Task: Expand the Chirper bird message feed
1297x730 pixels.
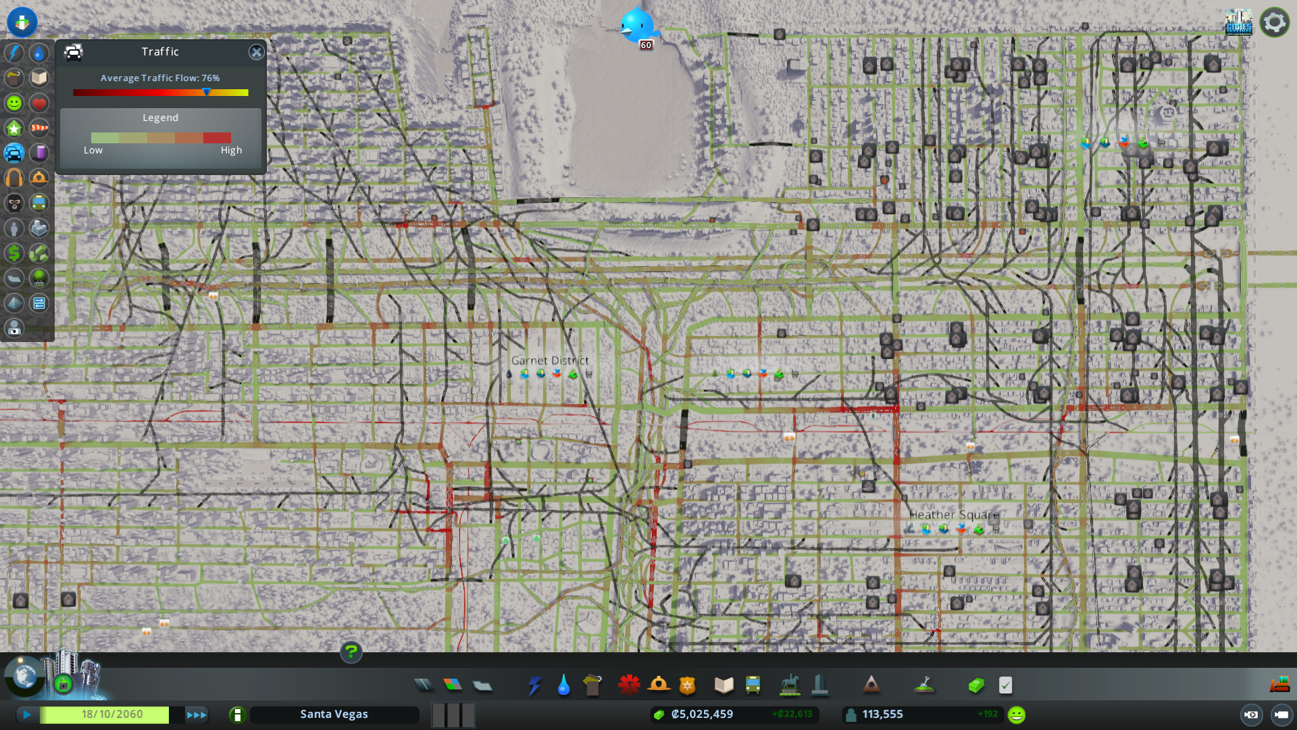Action: point(638,26)
